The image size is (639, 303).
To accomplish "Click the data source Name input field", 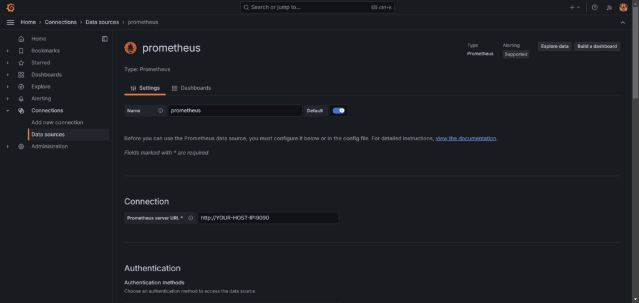I will (x=235, y=110).
